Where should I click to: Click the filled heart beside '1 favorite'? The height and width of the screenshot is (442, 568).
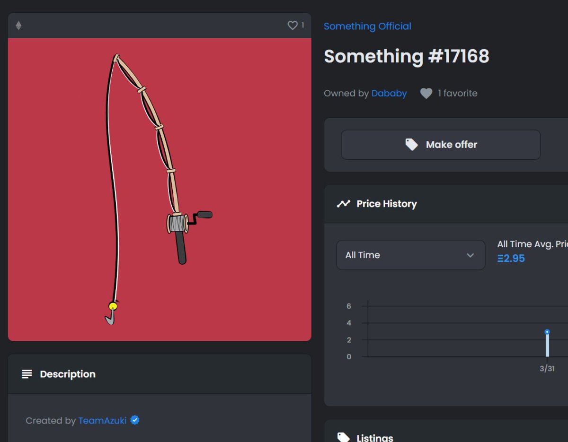[426, 93]
